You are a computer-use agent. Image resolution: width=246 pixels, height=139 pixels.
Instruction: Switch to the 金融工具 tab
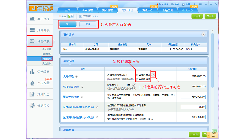tap(168, 10)
